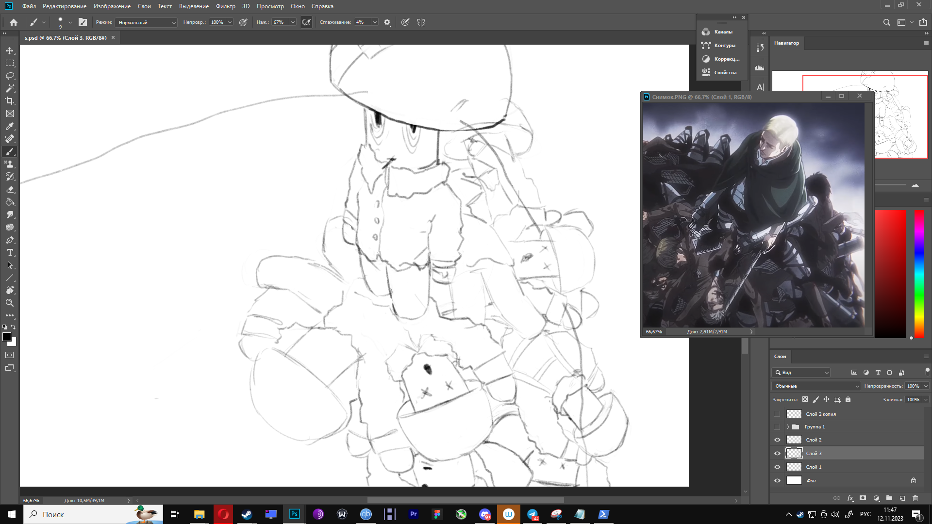Open layer blending mode Обычные dropdown
The height and width of the screenshot is (524, 932).
pos(816,386)
